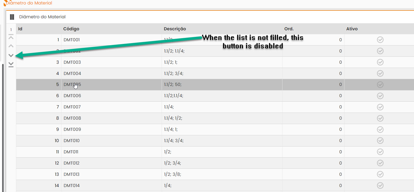This screenshot has width=414, height=192.
Task: Click the description 1.1/2; 1;
Action: (x=171, y=62)
